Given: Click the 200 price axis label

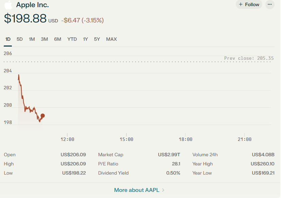Looking at the screenshot, I should [x=8, y=105].
